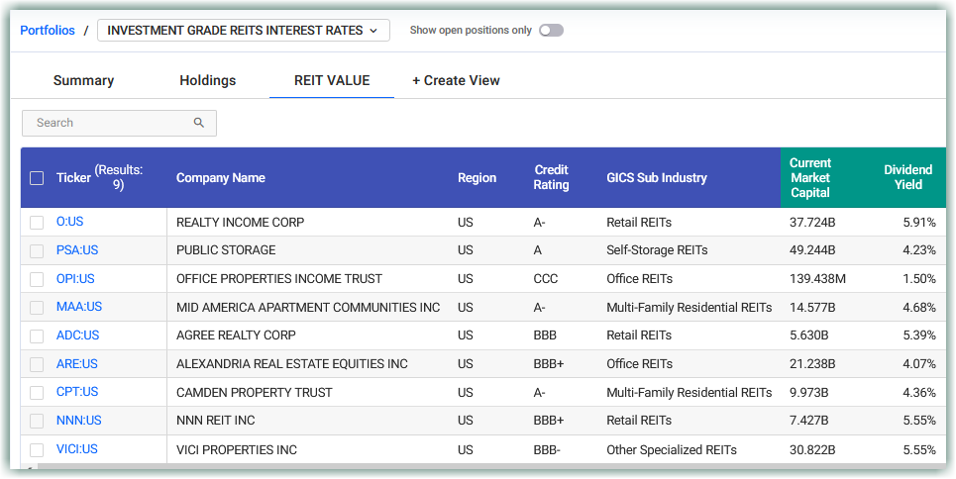The height and width of the screenshot is (479, 956).
Task: Switch to the Holdings tab
Action: [207, 80]
